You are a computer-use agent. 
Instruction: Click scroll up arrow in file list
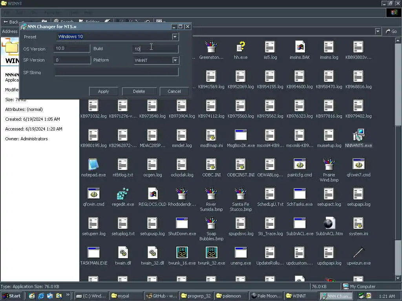(398, 40)
